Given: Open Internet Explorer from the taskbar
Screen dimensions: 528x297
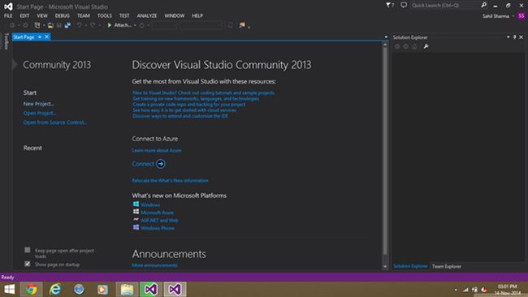Looking at the screenshot, I should tap(55, 289).
